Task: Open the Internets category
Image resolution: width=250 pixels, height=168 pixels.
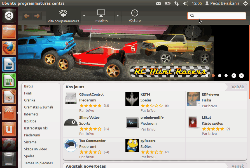Action: pyautogui.click(x=31, y=114)
